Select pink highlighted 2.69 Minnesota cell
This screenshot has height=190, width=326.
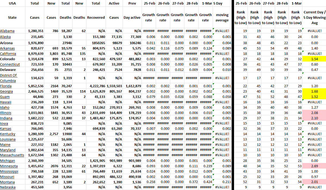click(314, 166)
